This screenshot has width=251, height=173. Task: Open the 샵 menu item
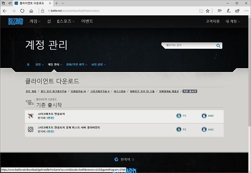[49, 21]
